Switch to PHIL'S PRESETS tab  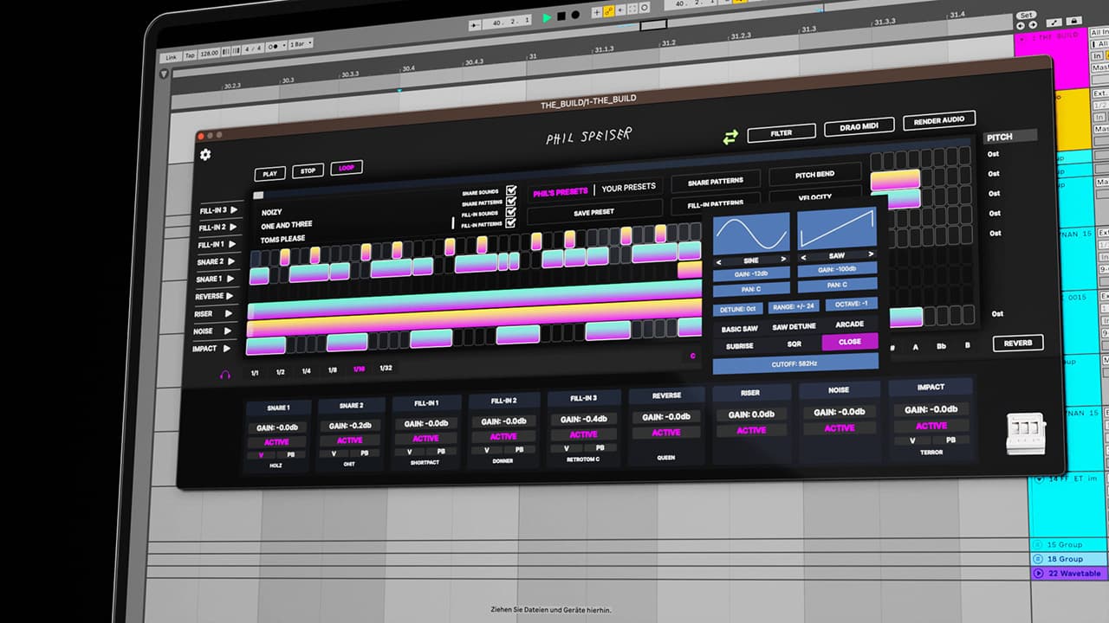(560, 191)
